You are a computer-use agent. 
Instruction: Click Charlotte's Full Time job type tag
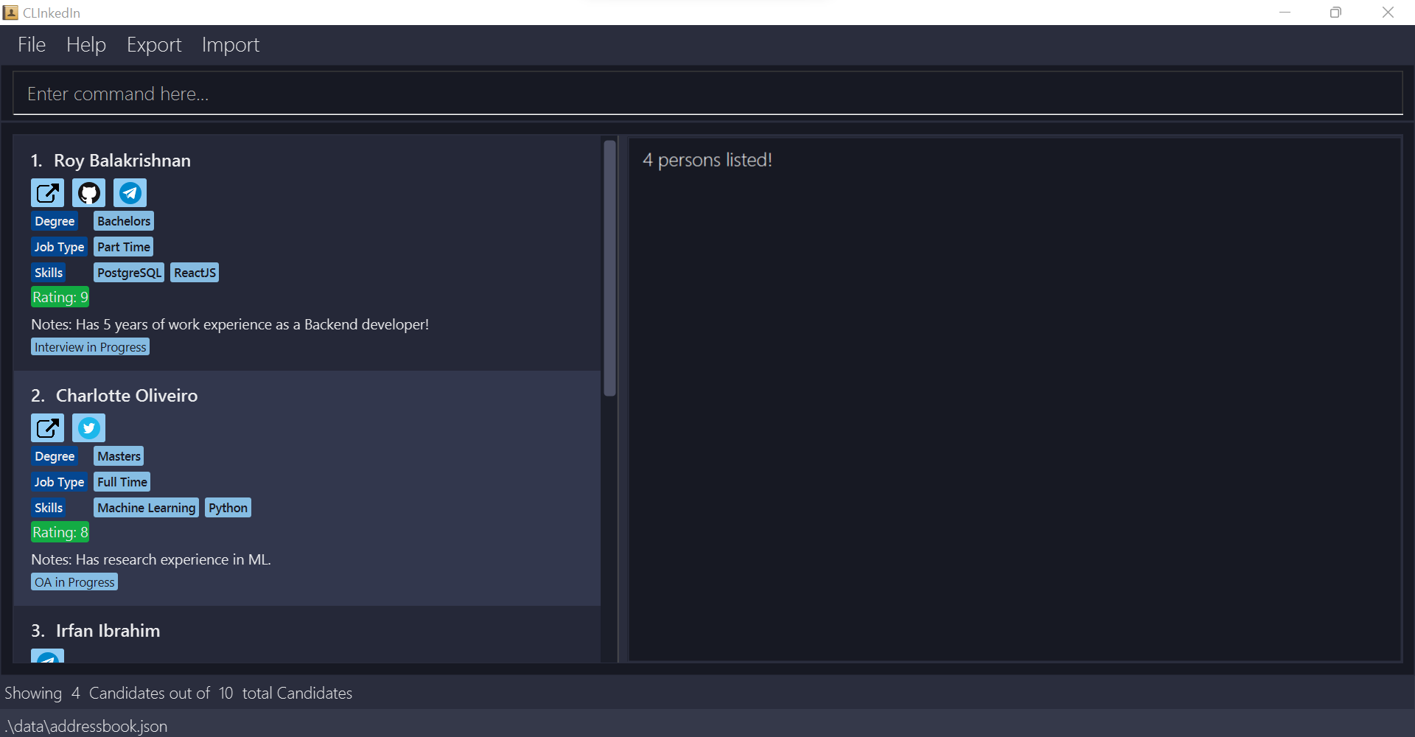click(122, 482)
